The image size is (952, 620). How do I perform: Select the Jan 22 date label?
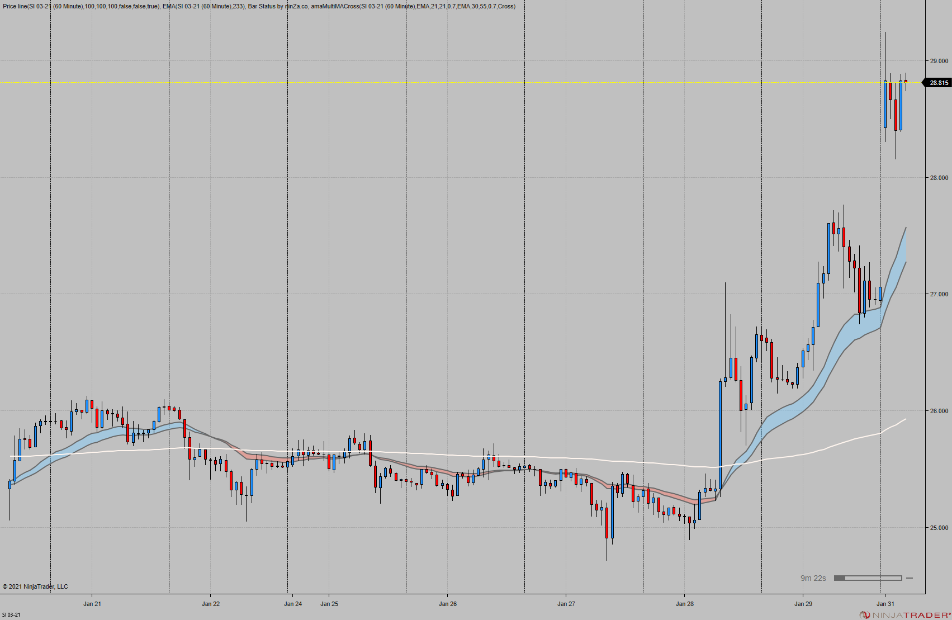211,604
